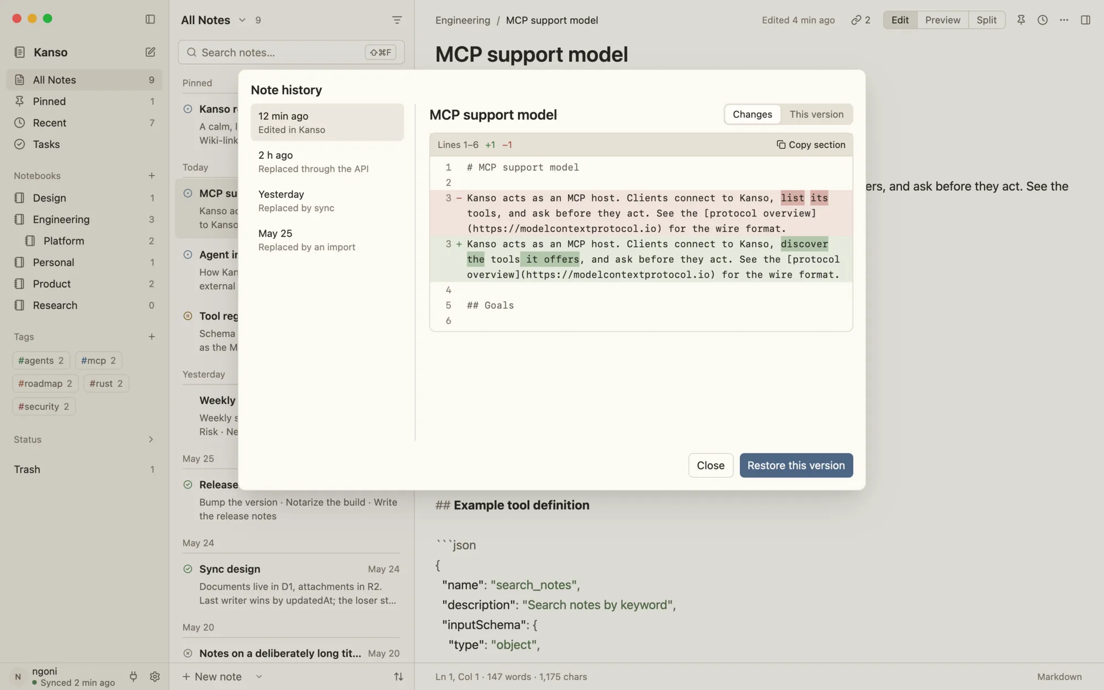Select the Edit mode tab
The width and height of the screenshot is (1104, 690).
900,20
